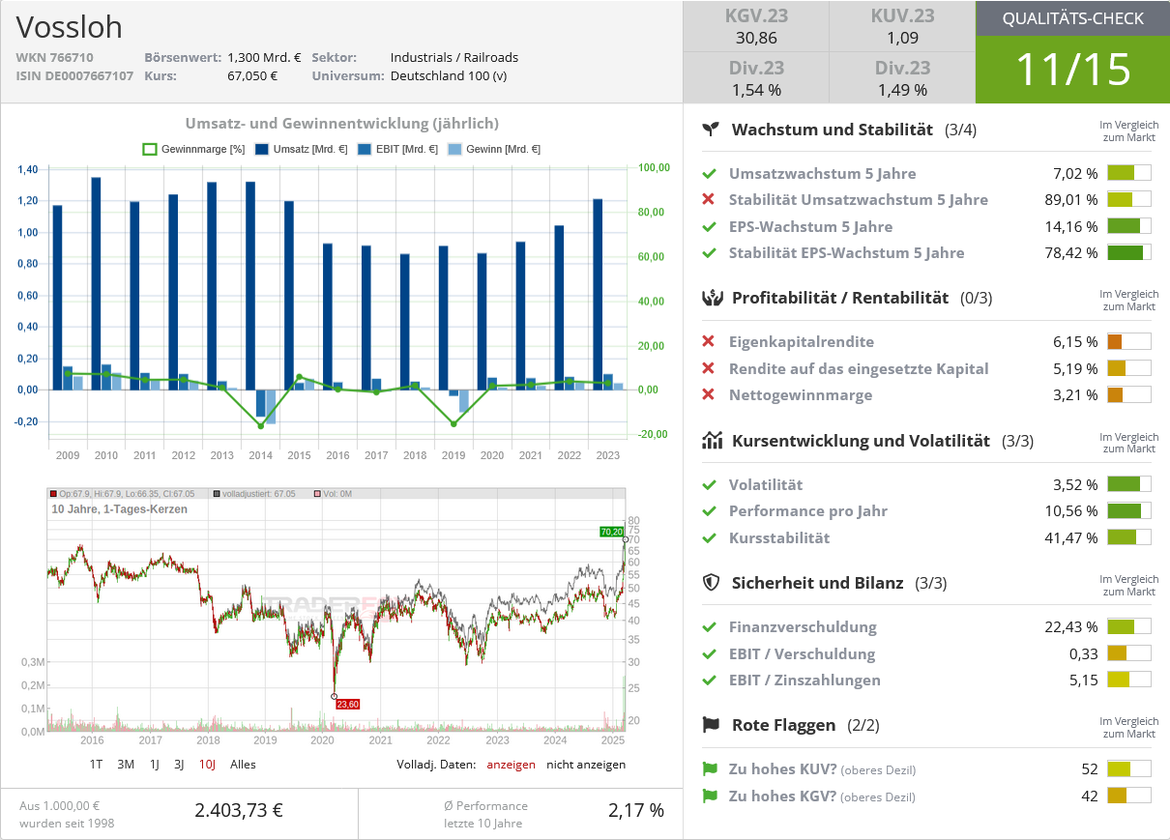The image size is (1170, 840).
Task: Click the green checkmark next to Kursstabilität
Action: (709, 538)
